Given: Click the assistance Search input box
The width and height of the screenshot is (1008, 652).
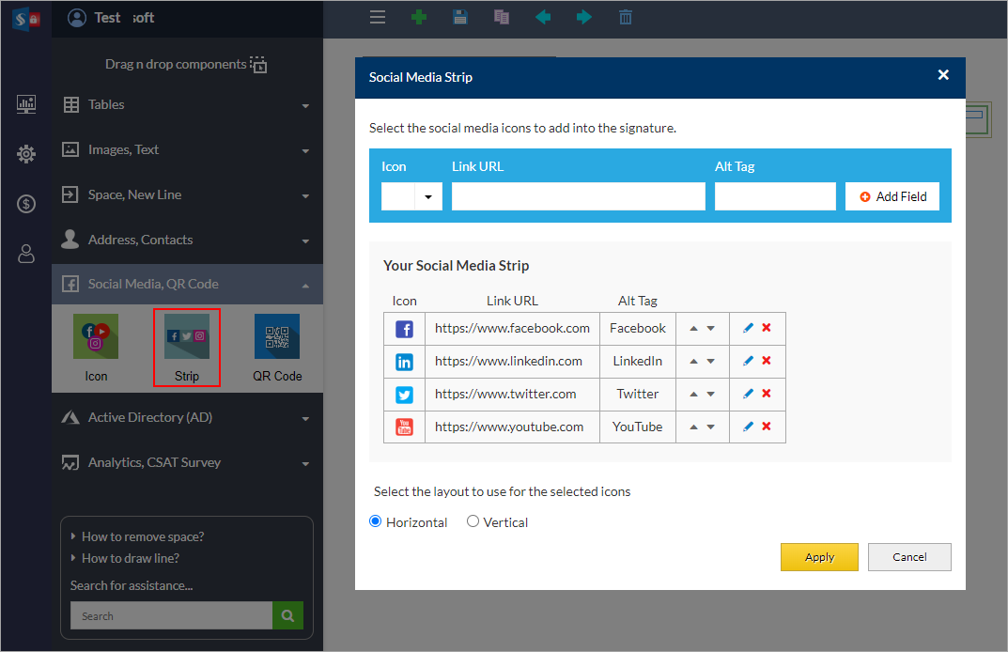Looking at the screenshot, I should click(x=171, y=615).
